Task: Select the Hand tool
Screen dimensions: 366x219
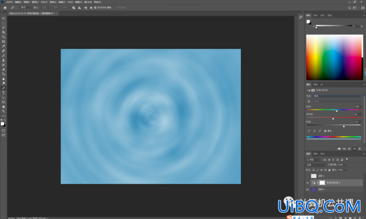Action: pos(4,106)
